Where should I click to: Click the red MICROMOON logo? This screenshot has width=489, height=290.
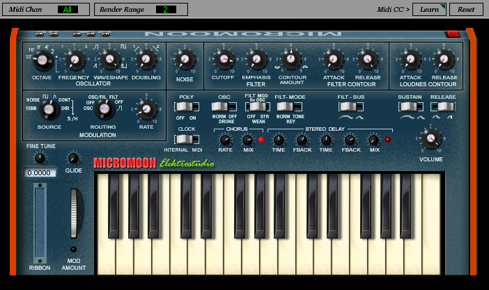pyautogui.click(x=125, y=163)
